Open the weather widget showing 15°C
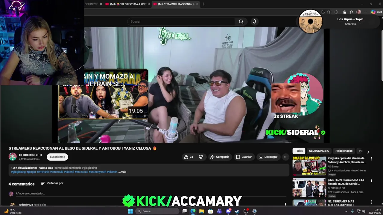 tap(13, 211)
